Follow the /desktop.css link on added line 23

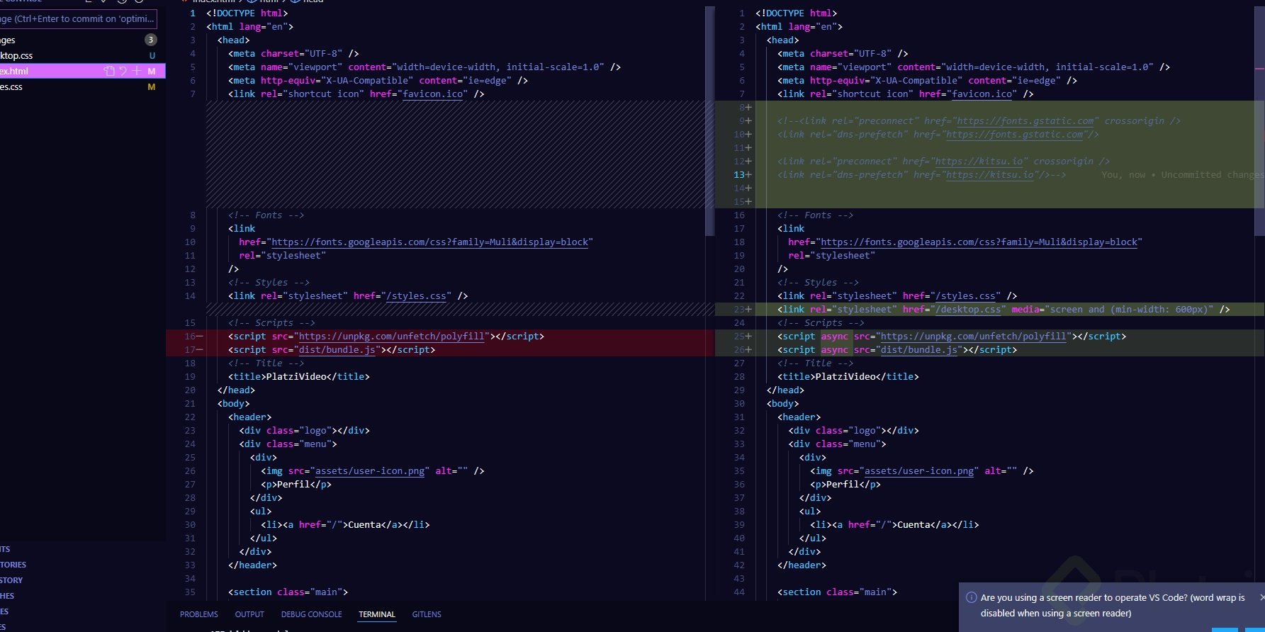(x=968, y=309)
